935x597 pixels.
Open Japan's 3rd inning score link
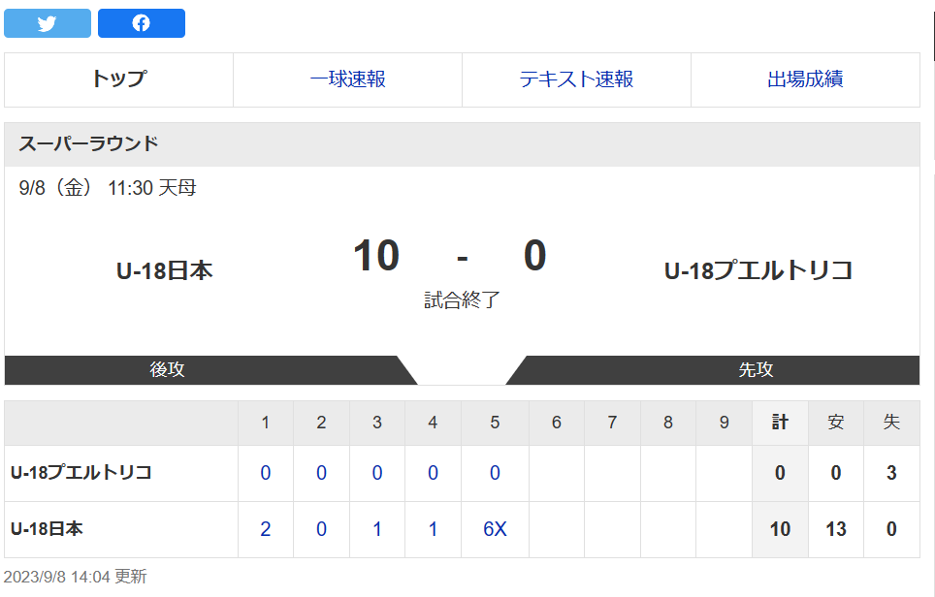(377, 529)
